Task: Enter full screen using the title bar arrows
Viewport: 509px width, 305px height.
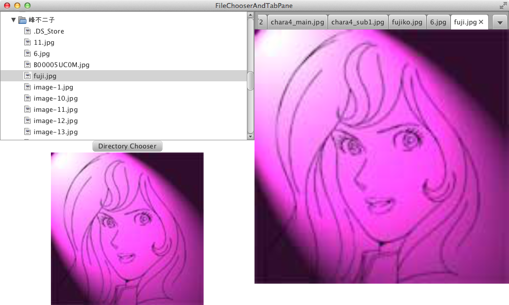Action: coord(503,6)
